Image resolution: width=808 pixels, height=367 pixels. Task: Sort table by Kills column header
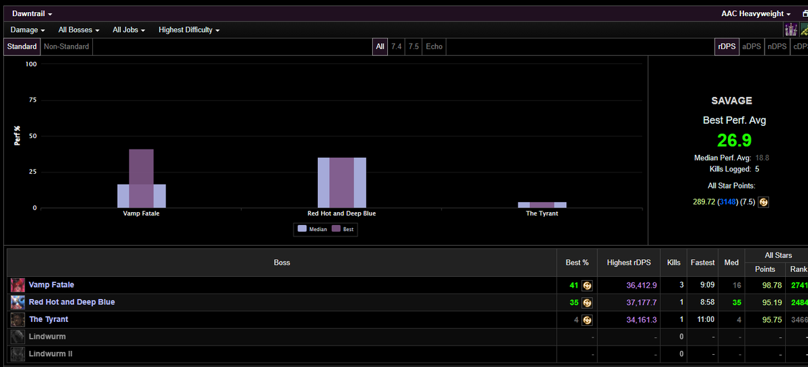pos(673,263)
